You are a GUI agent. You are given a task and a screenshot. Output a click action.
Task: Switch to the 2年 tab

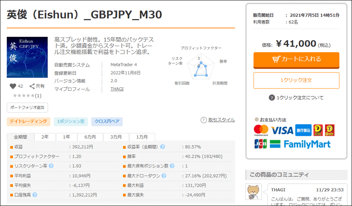click(45, 137)
